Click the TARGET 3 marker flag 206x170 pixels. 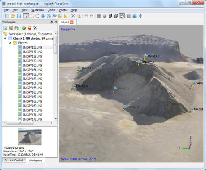[115, 88]
